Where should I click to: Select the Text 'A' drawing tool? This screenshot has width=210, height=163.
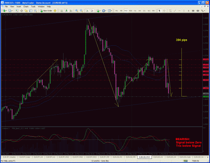pos(188,11)
